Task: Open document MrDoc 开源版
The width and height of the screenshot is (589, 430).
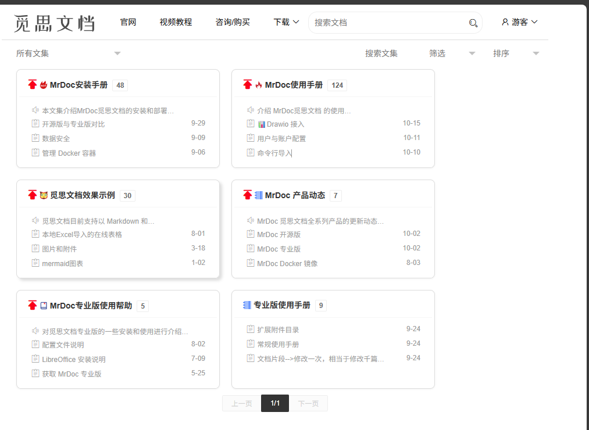Action: 279,234
